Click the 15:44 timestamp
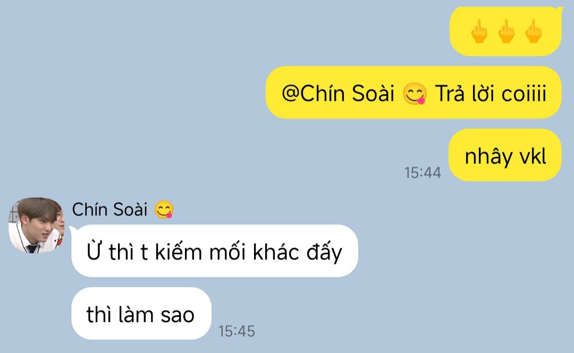This screenshot has height=353, width=574. tap(423, 173)
